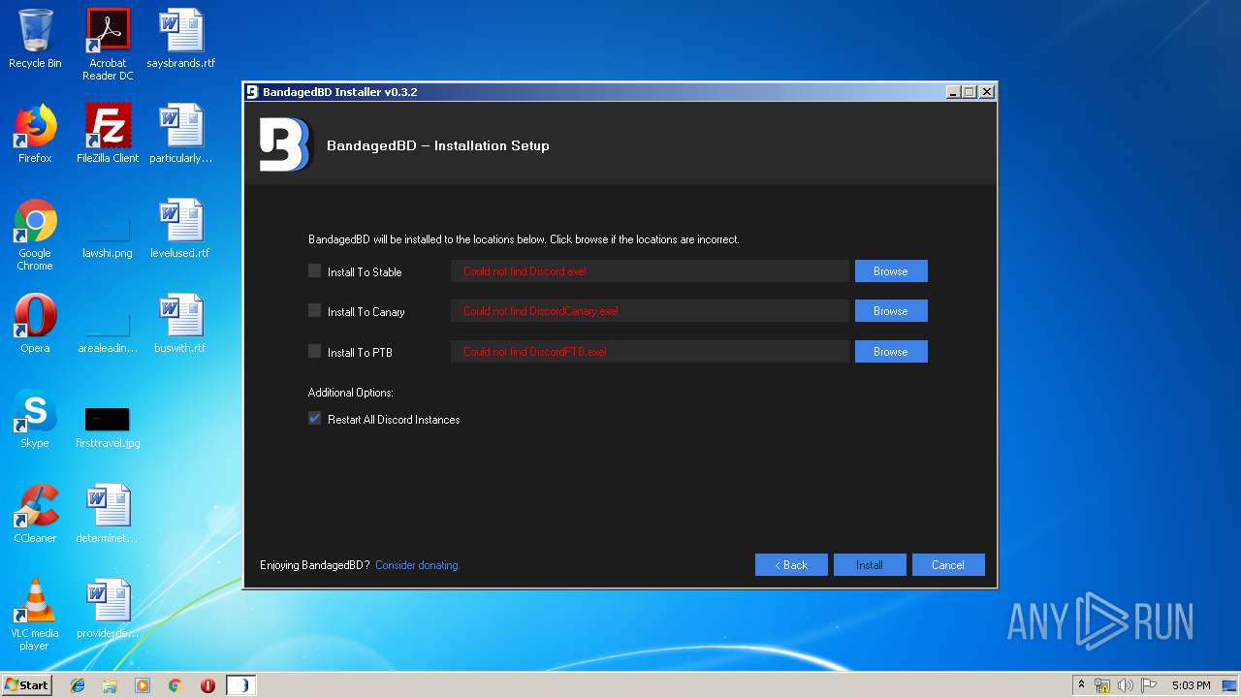Open the Consider donating link
Viewport: 1241px width, 698px height.
tap(417, 565)
